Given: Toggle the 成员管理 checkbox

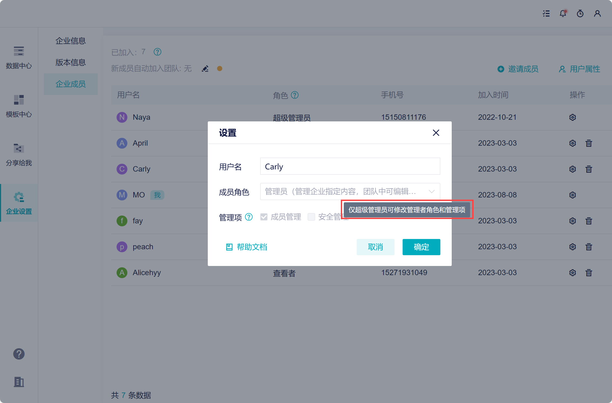Looking at the screenshot, I should tap(264, 217).
